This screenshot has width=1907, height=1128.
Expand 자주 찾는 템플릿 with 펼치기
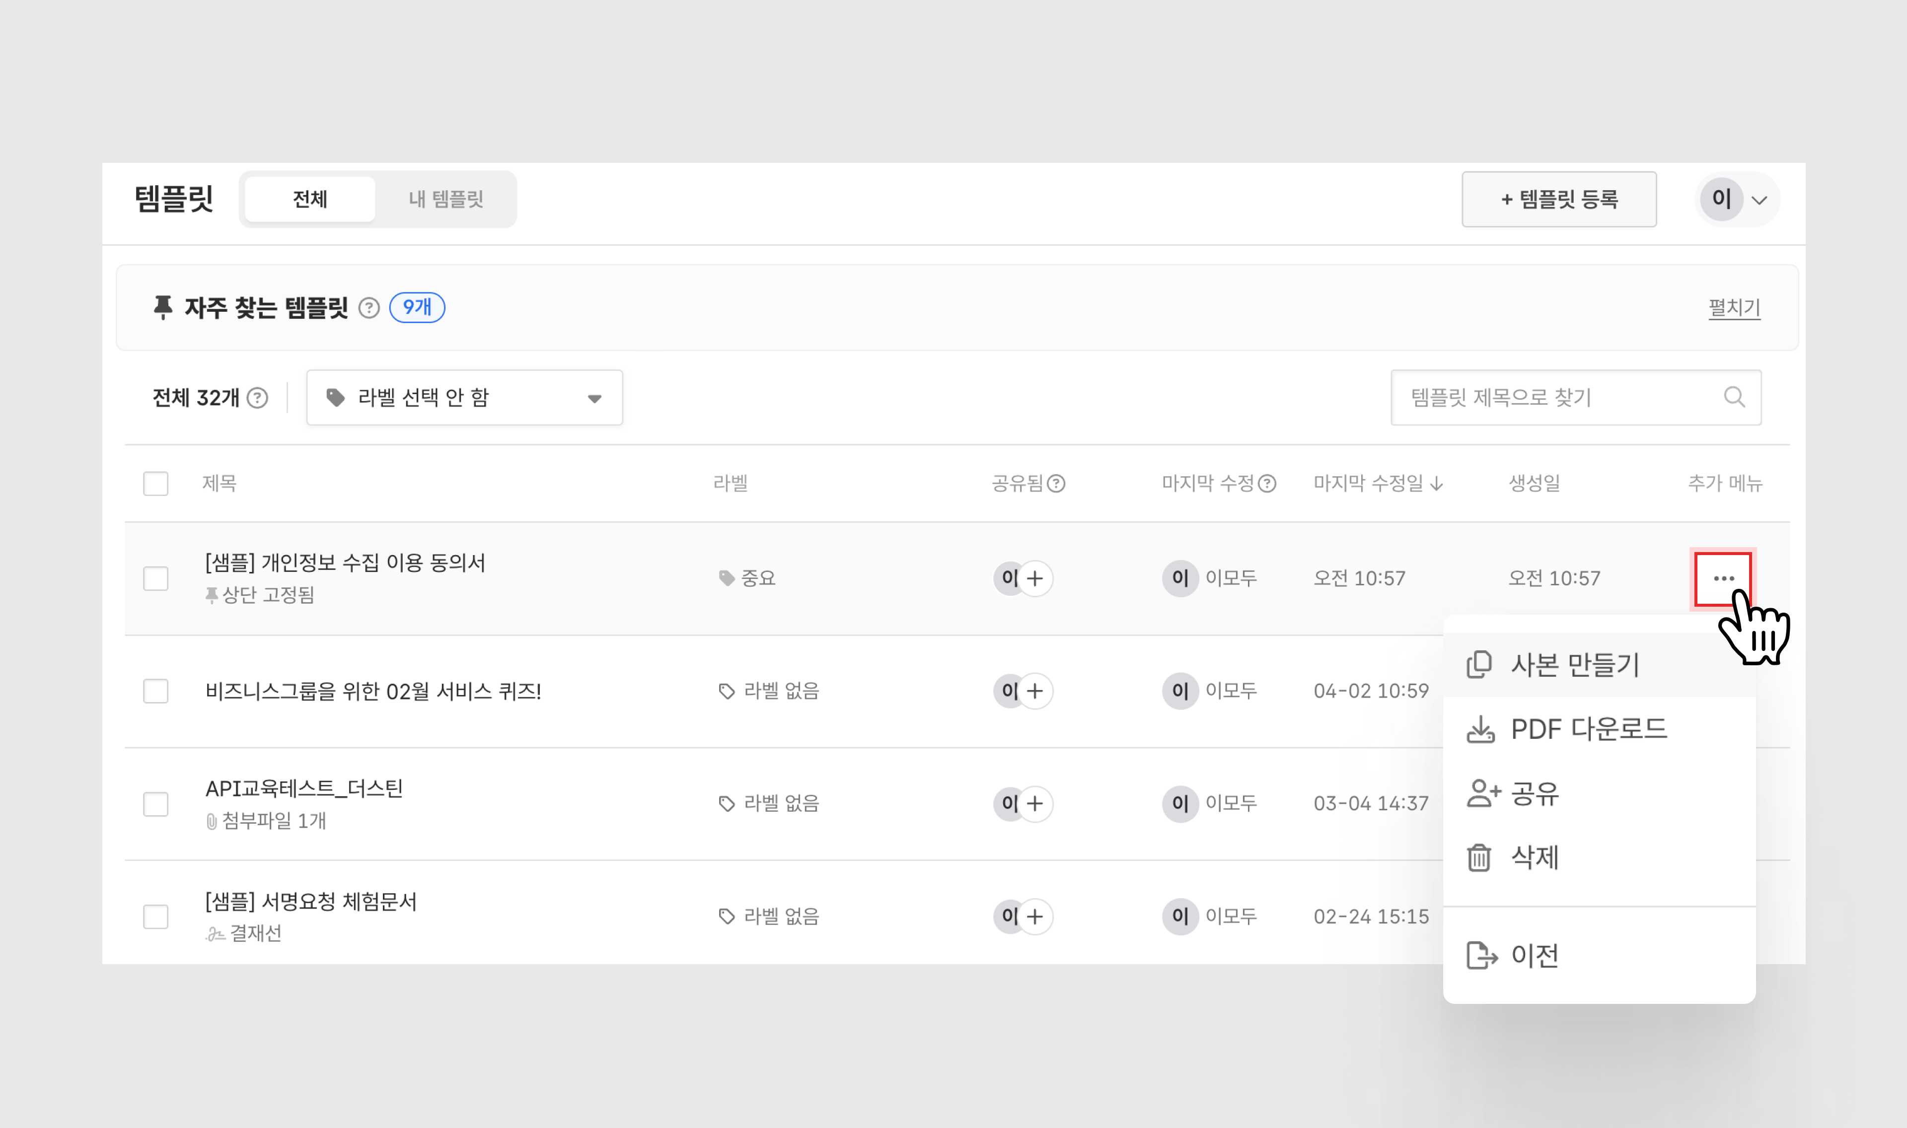point(1734,308)
